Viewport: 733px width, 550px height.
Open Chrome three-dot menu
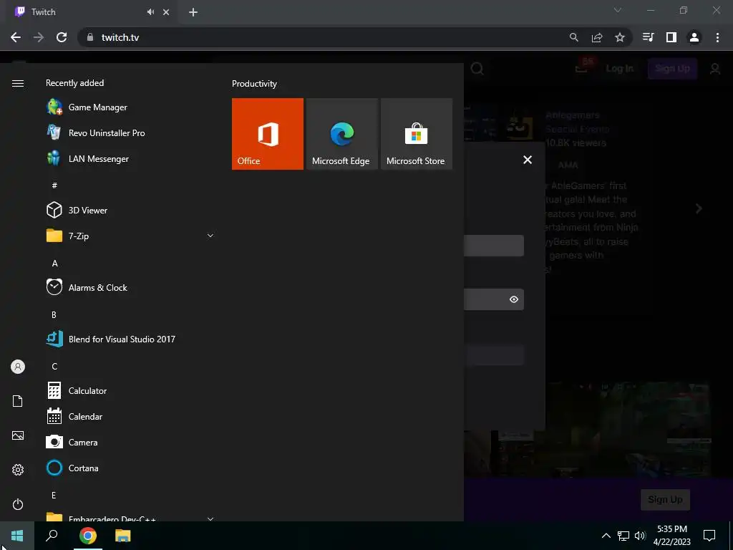pyautogui.click(x=717, y=37)
